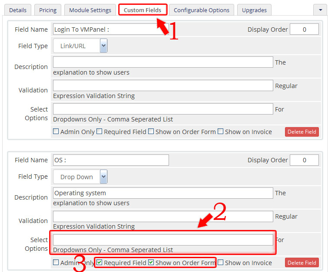Image resolution: width=328 pixels, height=272 pixels.
Task: Open Field Type dropdown showing Link/URL
Action: point(80,46)
